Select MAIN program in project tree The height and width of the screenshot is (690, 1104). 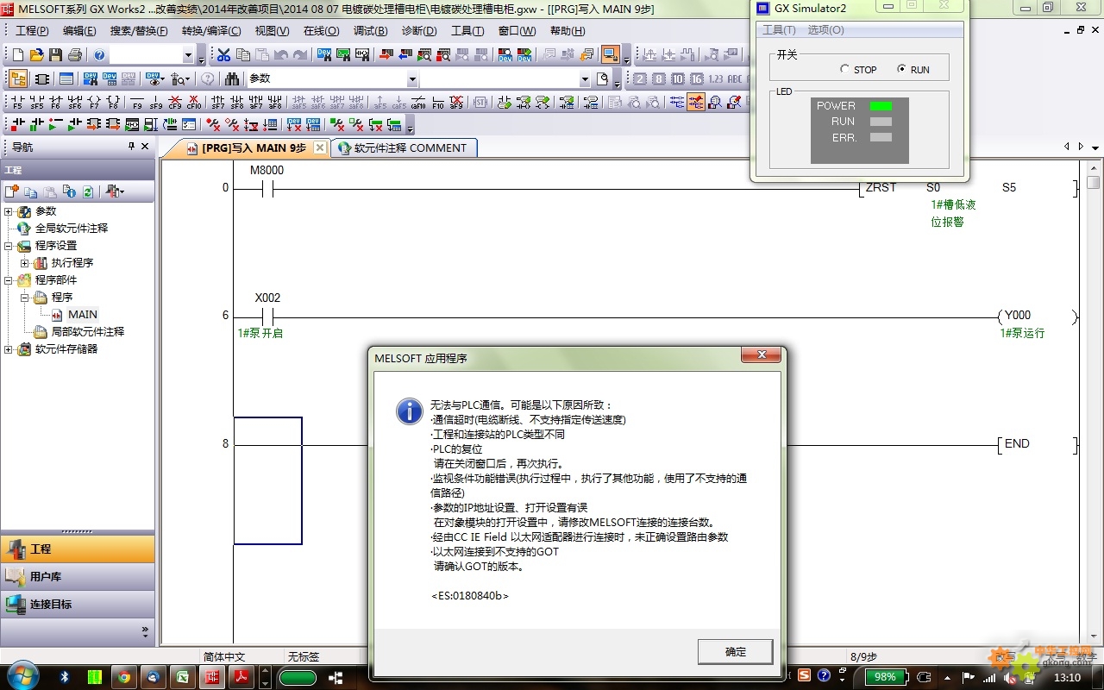pyautogui.click(x=83, y=315)
